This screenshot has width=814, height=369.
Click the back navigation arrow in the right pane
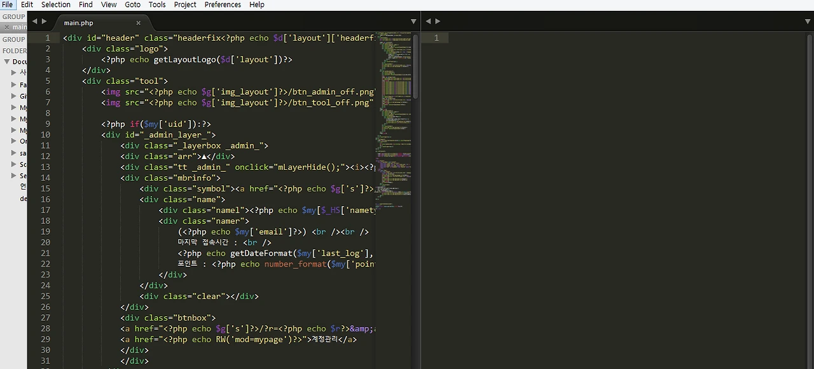click(429, 21)
